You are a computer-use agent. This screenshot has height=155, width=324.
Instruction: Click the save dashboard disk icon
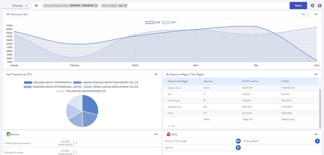pyautogui.click(x=320, y=6)
